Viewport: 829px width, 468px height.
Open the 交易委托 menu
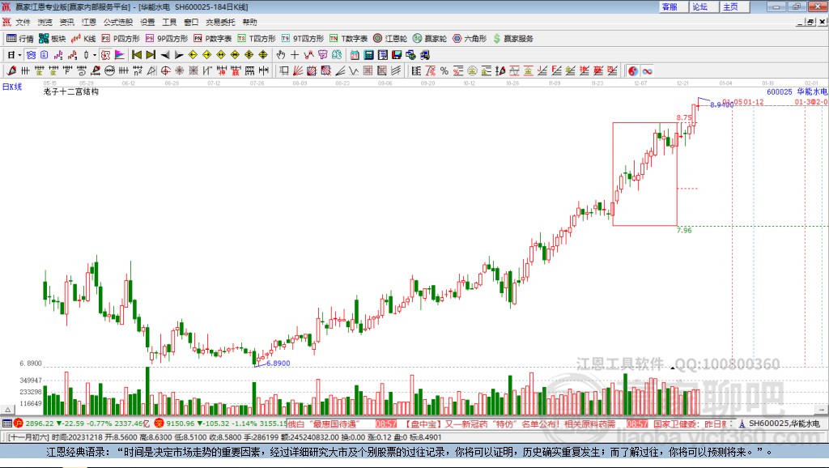tap(220, 22)
